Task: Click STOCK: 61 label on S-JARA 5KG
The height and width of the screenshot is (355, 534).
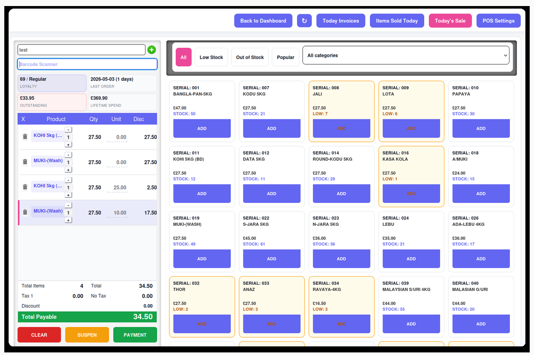Action: [254, 244]
